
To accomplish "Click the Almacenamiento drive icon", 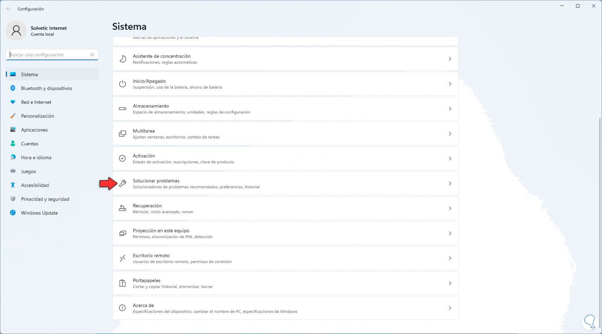I will coord(123,109).
